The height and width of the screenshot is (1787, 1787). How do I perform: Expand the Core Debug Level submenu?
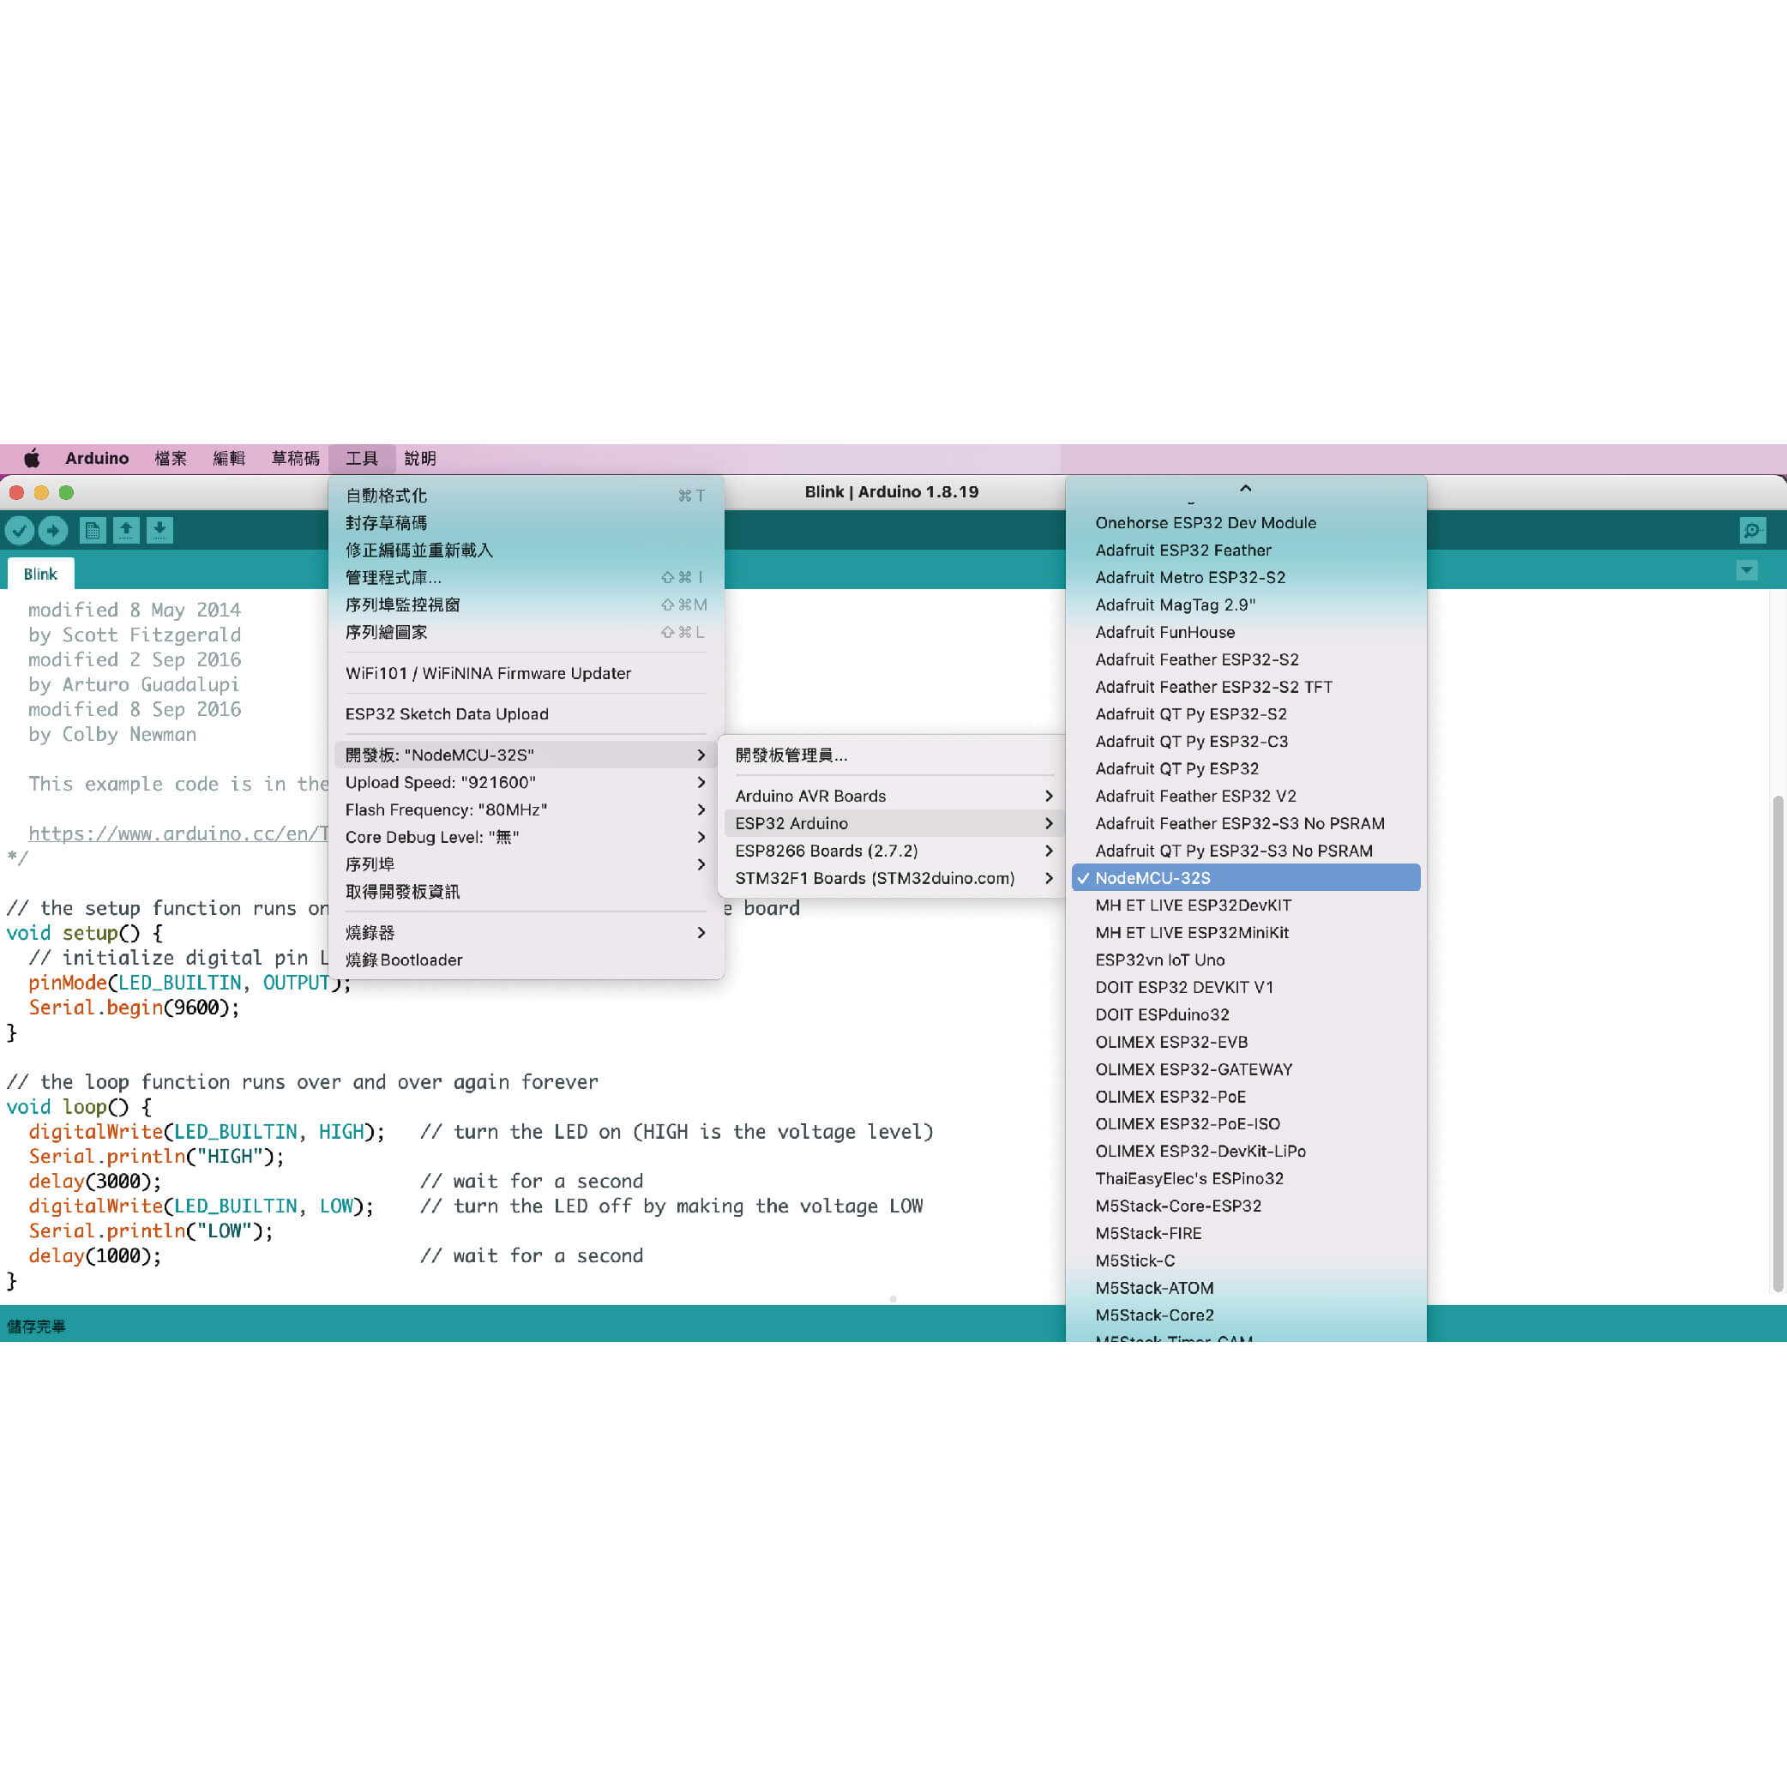(x=525, y=837)
